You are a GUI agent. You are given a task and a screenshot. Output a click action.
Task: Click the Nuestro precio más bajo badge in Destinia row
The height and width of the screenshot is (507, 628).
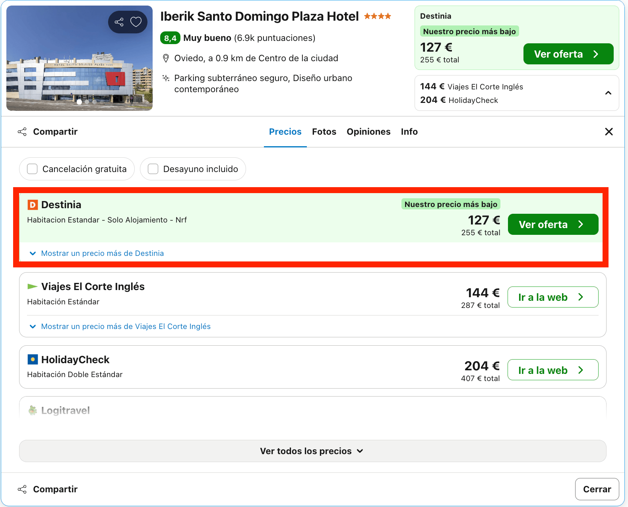451,204
